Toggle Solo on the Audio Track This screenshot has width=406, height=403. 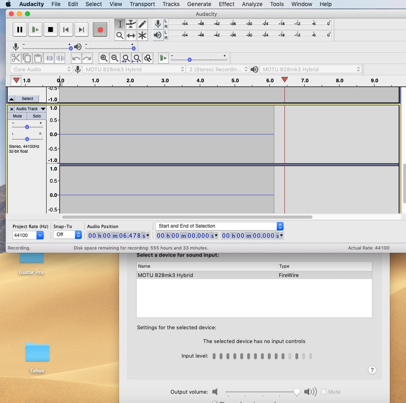click(37, 116)
